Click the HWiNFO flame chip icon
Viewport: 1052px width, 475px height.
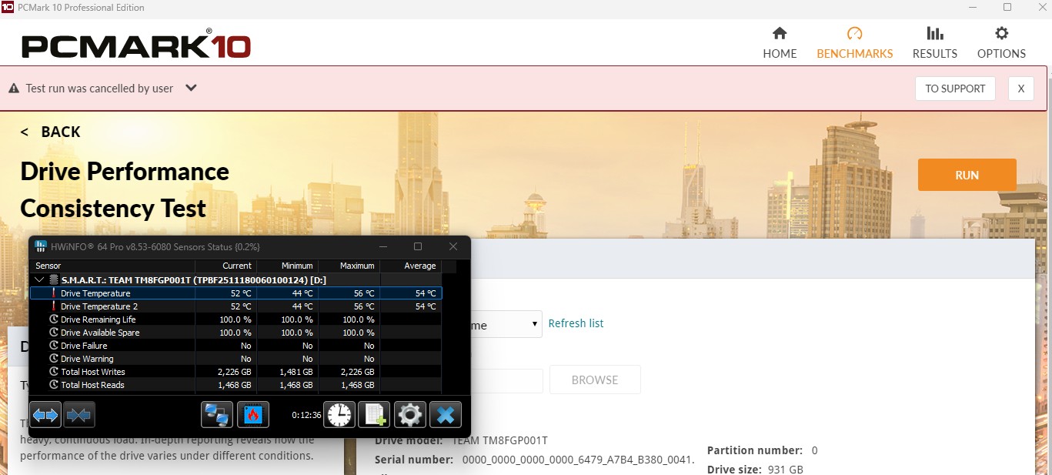(252, 415)
